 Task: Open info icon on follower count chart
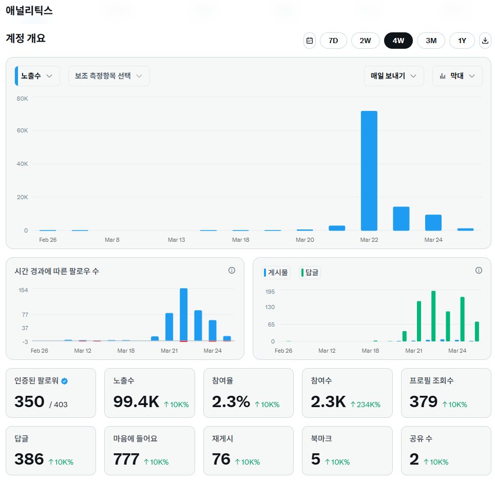coord(232,270)
